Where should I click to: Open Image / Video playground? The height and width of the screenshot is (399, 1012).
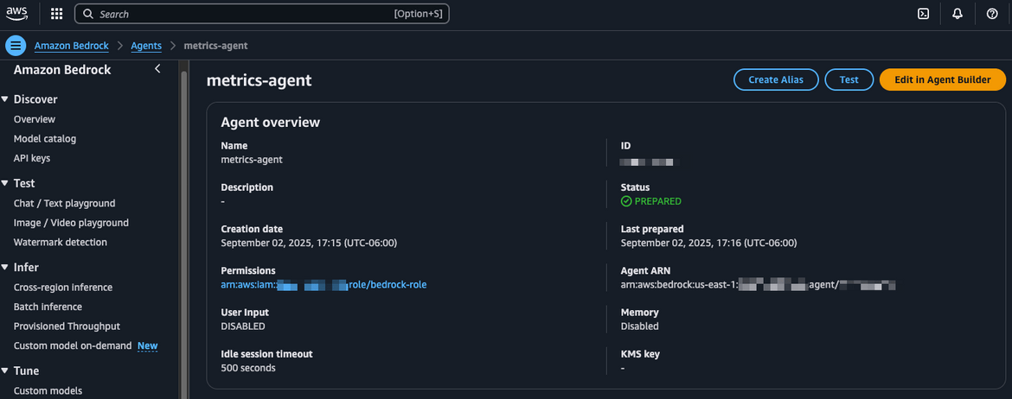click(71, 222)
